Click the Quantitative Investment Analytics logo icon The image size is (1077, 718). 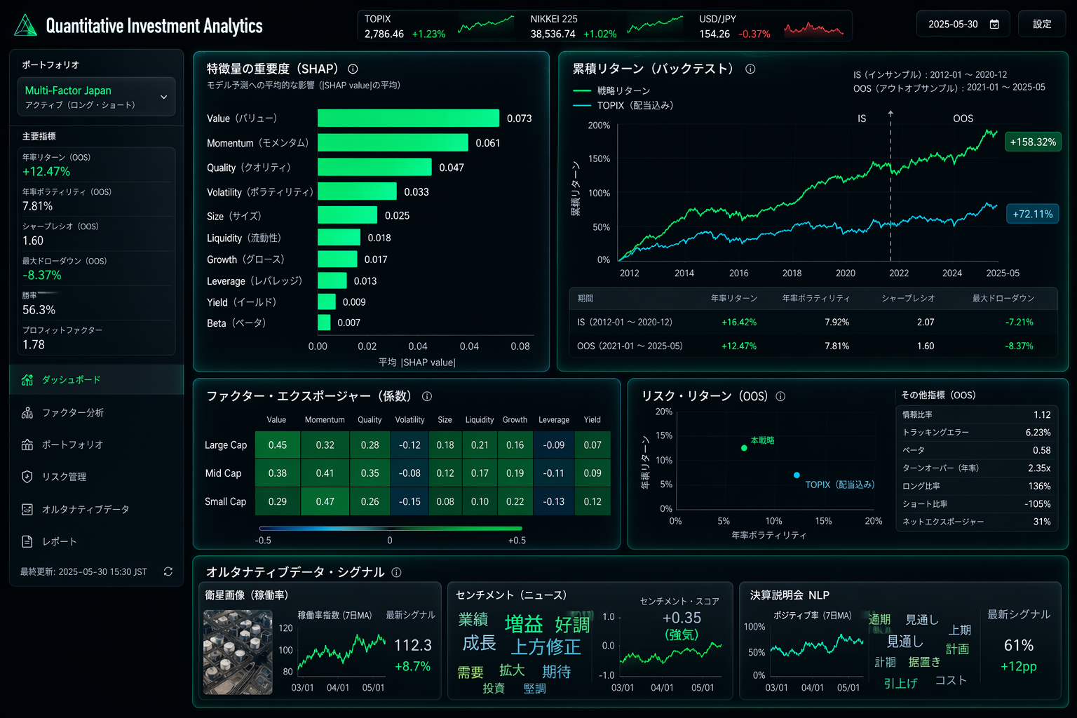(x=25, y=25)
